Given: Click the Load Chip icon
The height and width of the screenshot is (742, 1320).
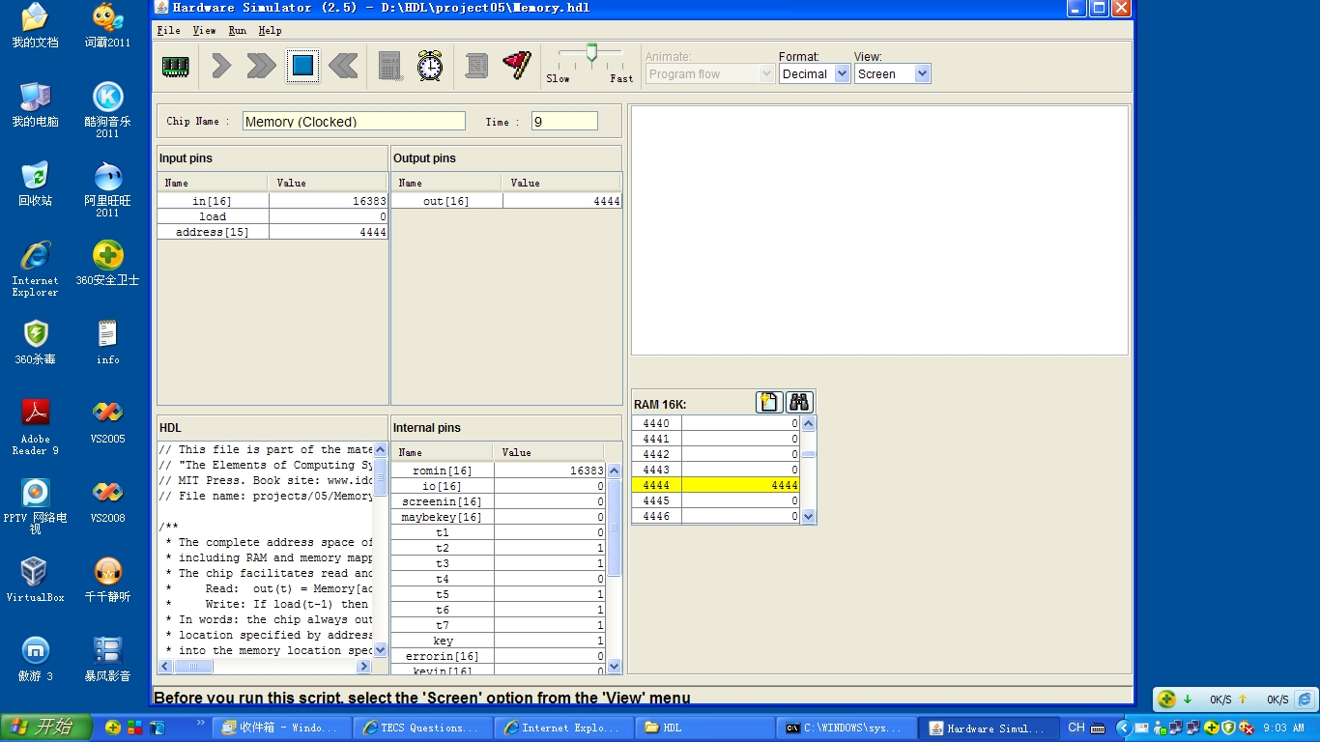Looking at the screenshot, I should coord(176,66).
